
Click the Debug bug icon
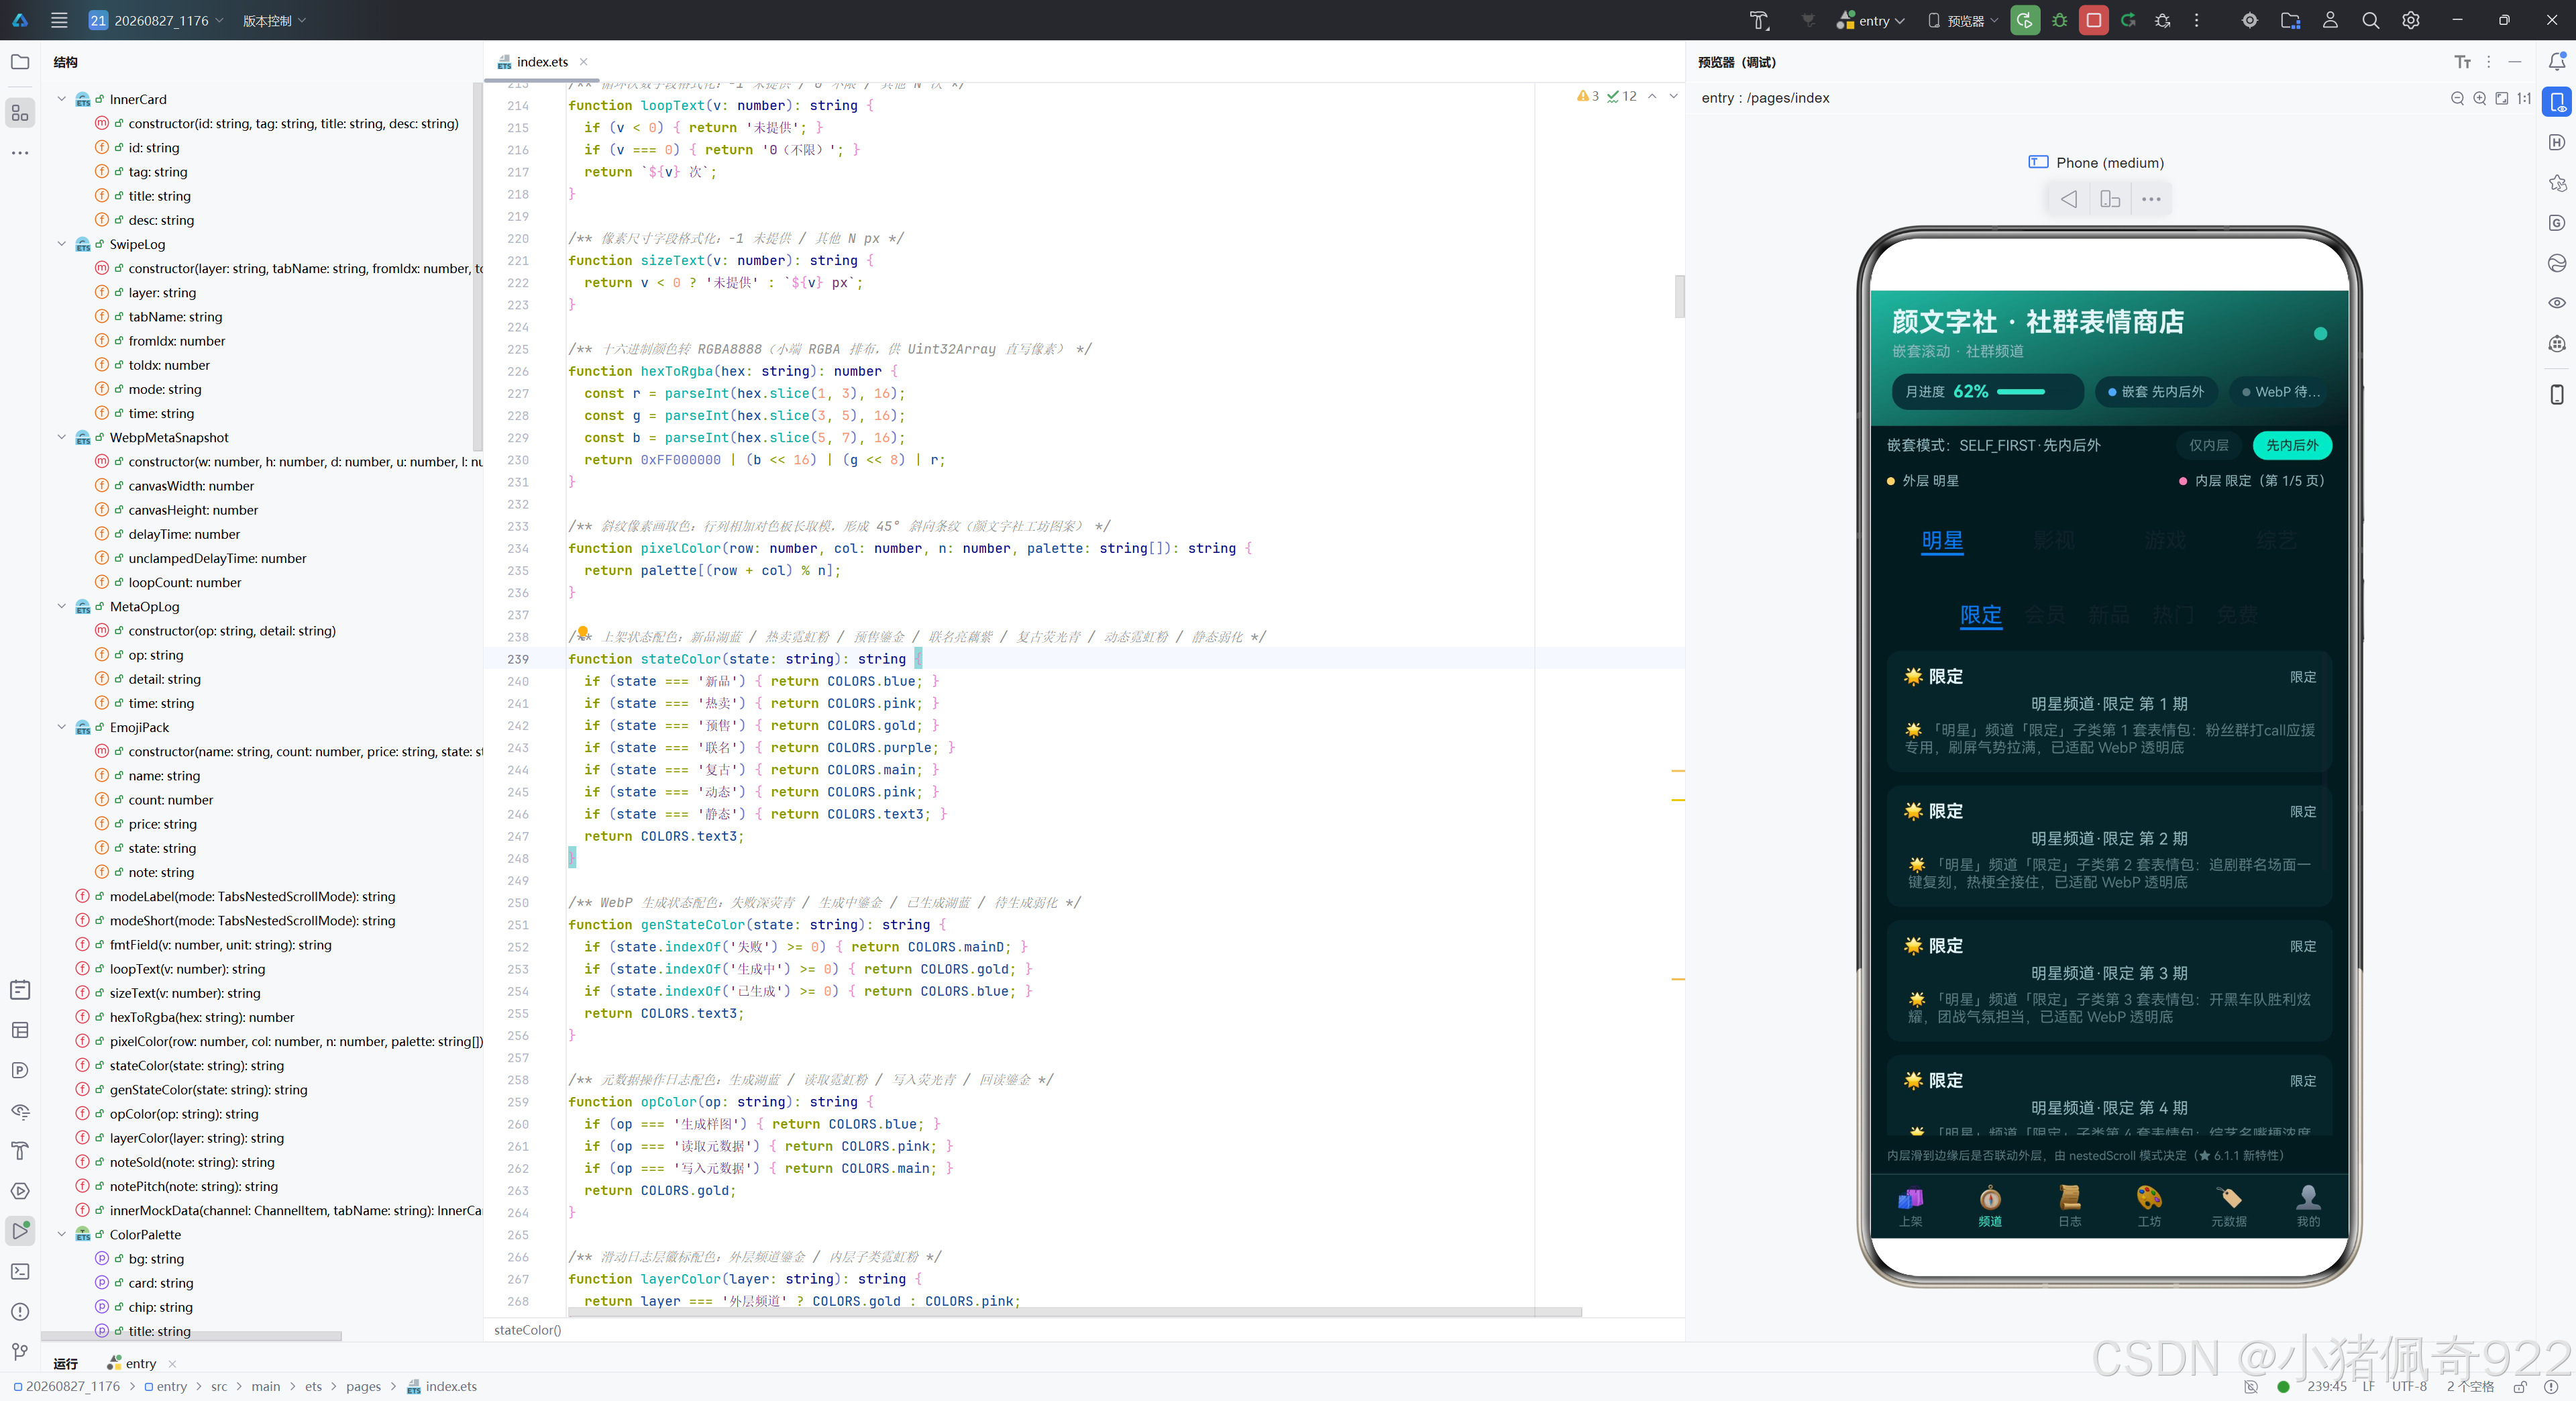pyautogui.click(x=2059, y=20)
